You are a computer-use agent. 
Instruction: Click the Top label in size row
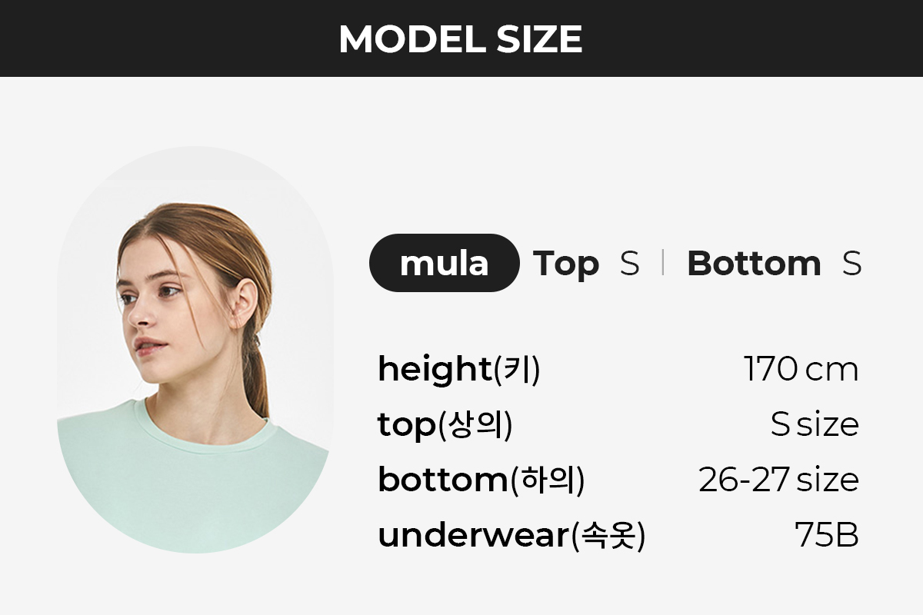(566, 265)
